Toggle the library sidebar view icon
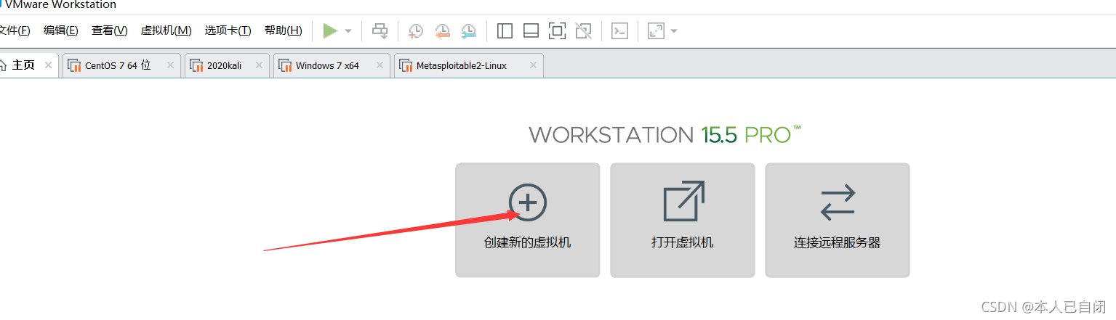 point(505,30)
